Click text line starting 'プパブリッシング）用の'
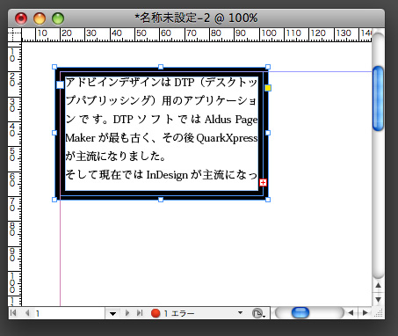The image size is (398, 336). [x=162, y=101]
